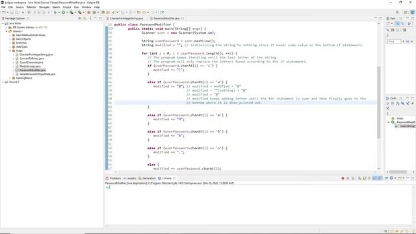
Task: Toggle Word Wrap in the Console toolbar
Action: click(369, 178)
